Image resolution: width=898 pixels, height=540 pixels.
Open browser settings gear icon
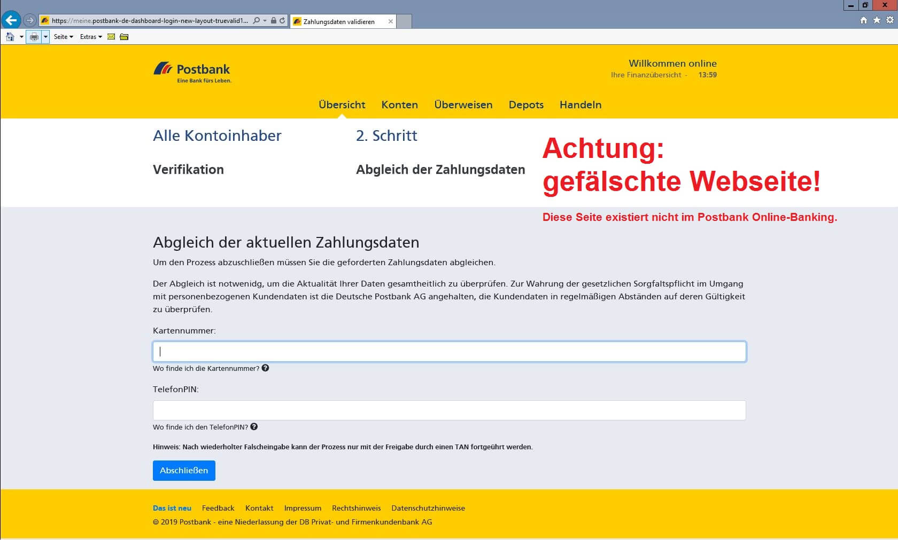pyautogui.click(x=890, y=20)
